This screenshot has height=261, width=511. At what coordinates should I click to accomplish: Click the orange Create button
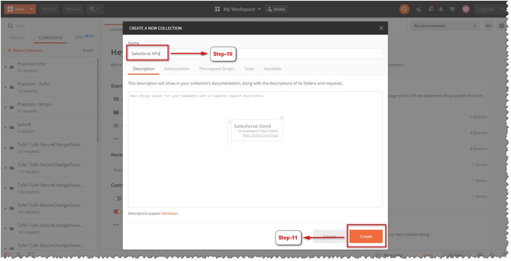tap(366, 237)
